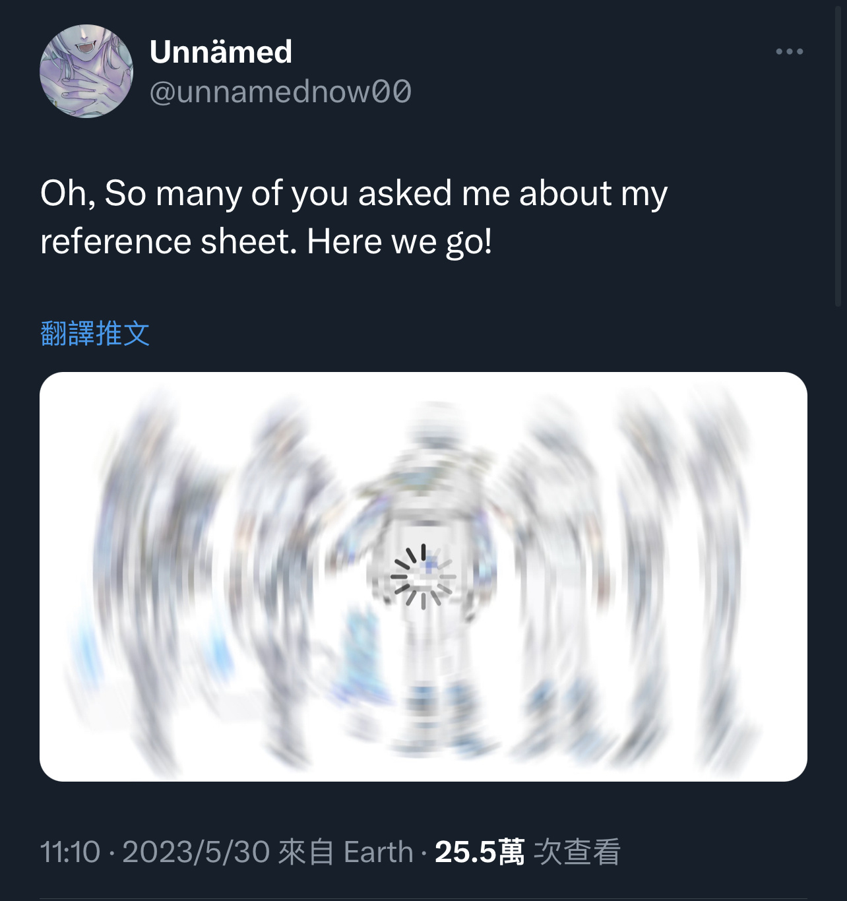Click the Unnämed display name
The image size is (847, 901).
[221, 51]
